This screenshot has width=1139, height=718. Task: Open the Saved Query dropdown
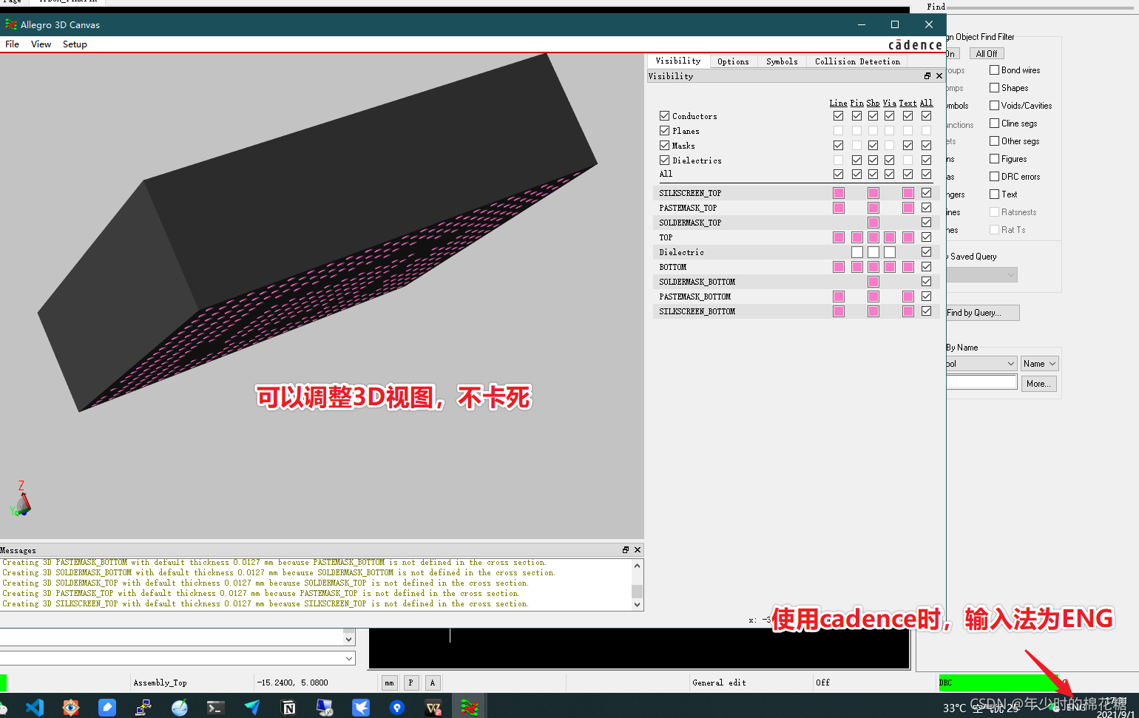point(982,275)
